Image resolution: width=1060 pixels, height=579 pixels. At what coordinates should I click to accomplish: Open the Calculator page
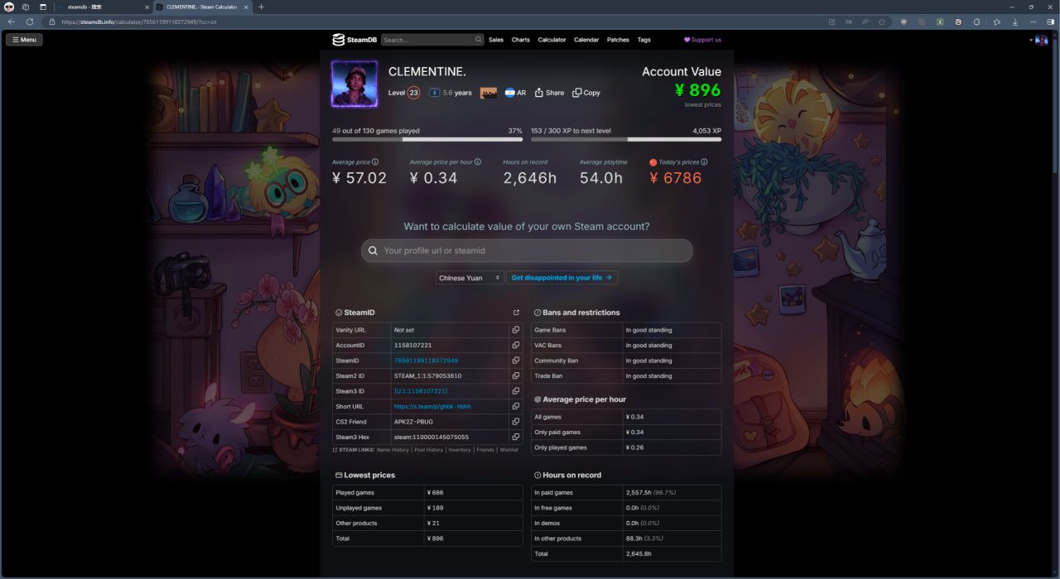[x=552, y=40]
